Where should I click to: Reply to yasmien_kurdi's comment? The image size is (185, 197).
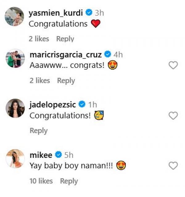[65, 39]
